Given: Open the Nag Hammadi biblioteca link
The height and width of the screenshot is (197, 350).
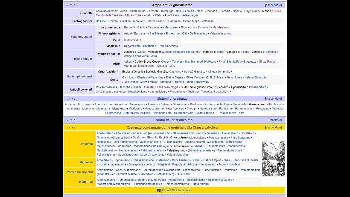Looking at the screenshot, I should [x=200, y=62].
